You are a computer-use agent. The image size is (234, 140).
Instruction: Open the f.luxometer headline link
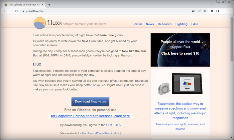tap(180, 111)
